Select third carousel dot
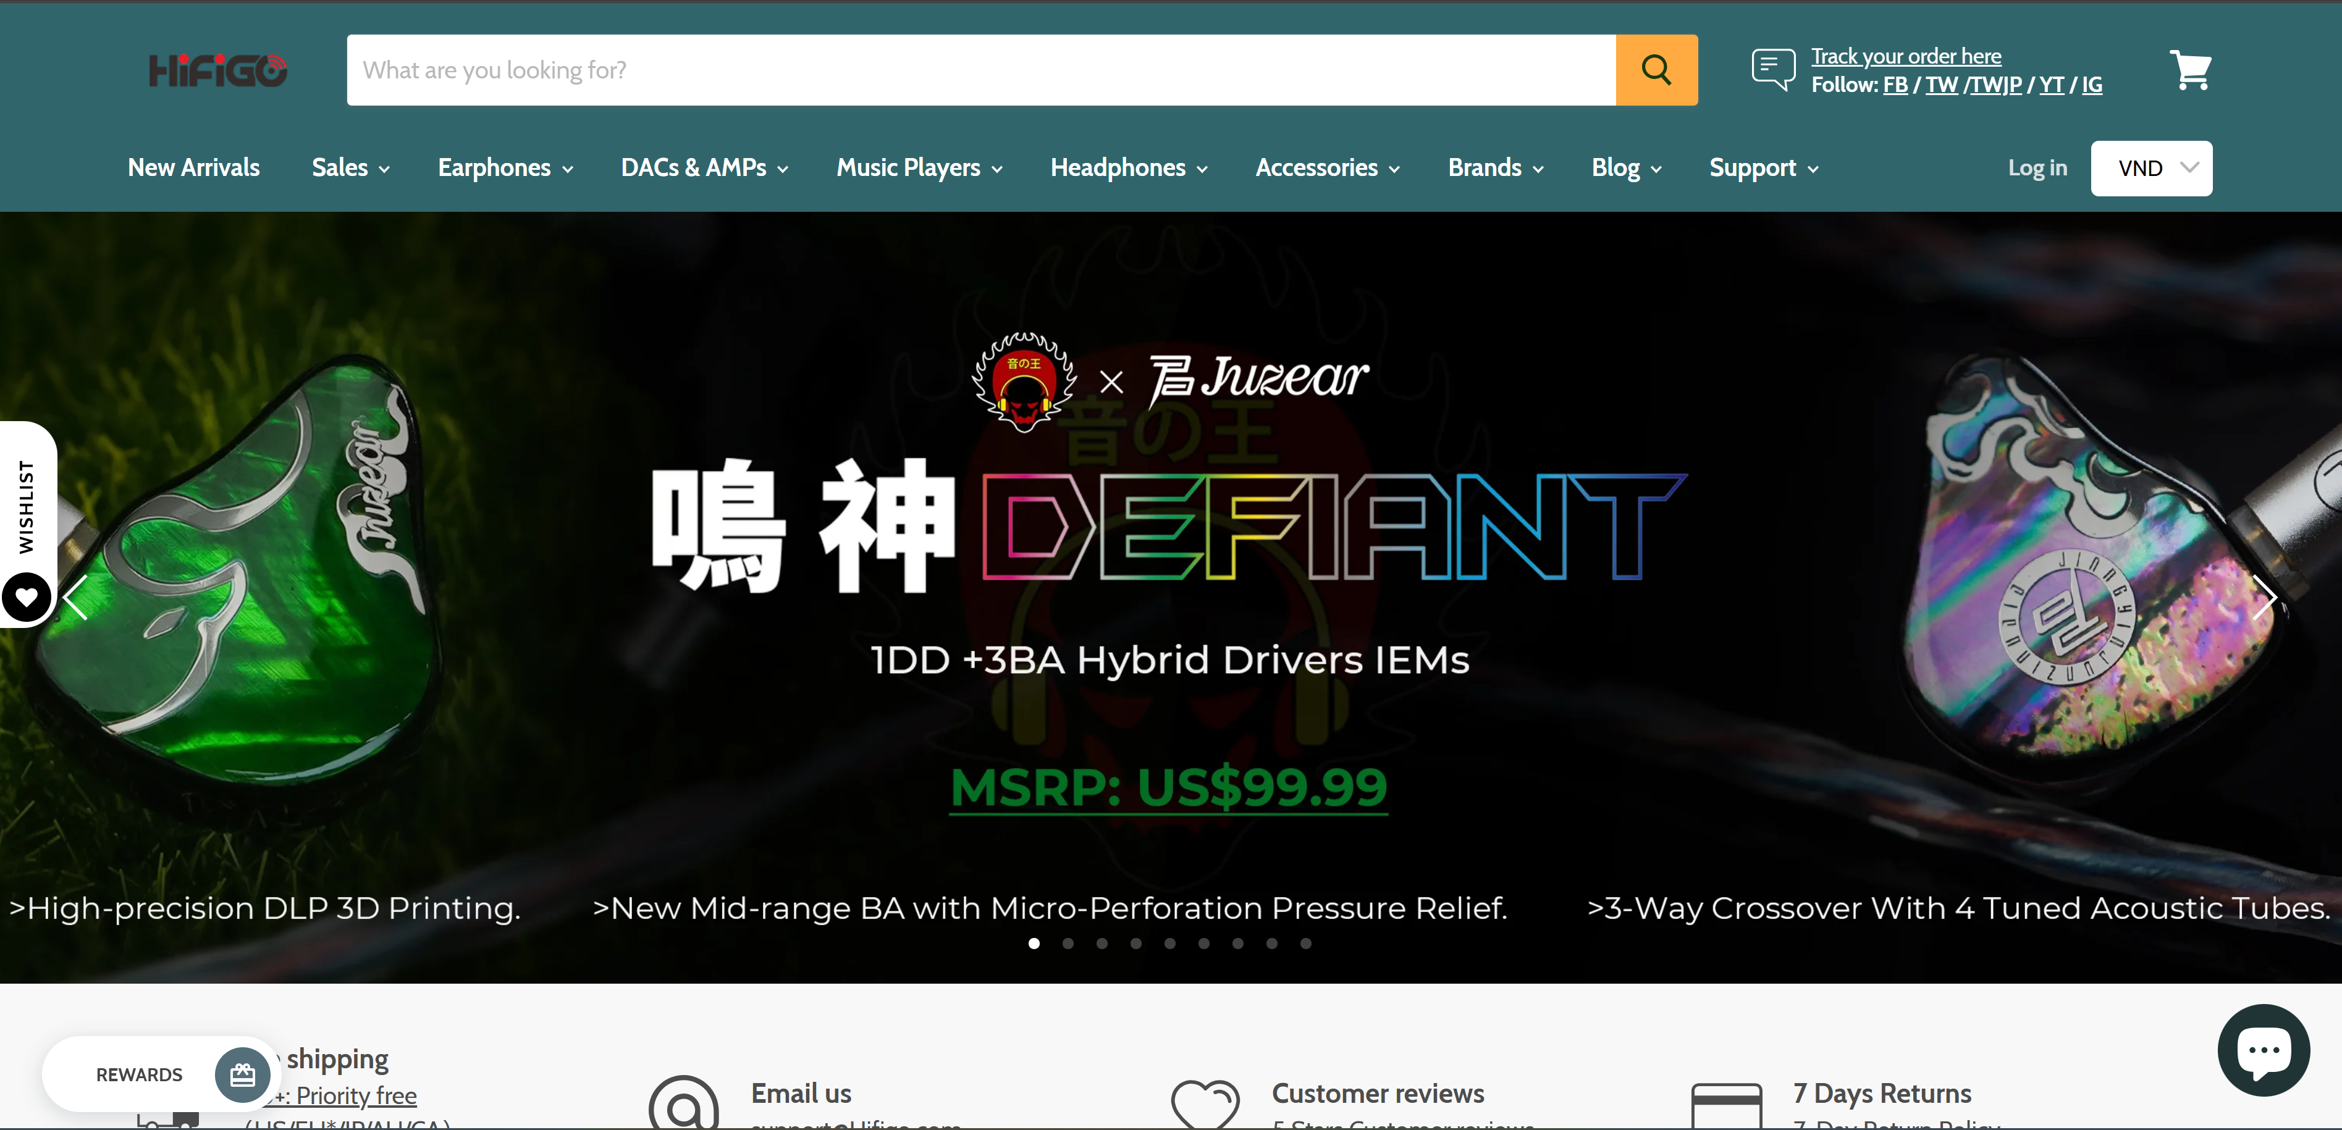The image size is (2342, 1130). [x=1102, y=943]
